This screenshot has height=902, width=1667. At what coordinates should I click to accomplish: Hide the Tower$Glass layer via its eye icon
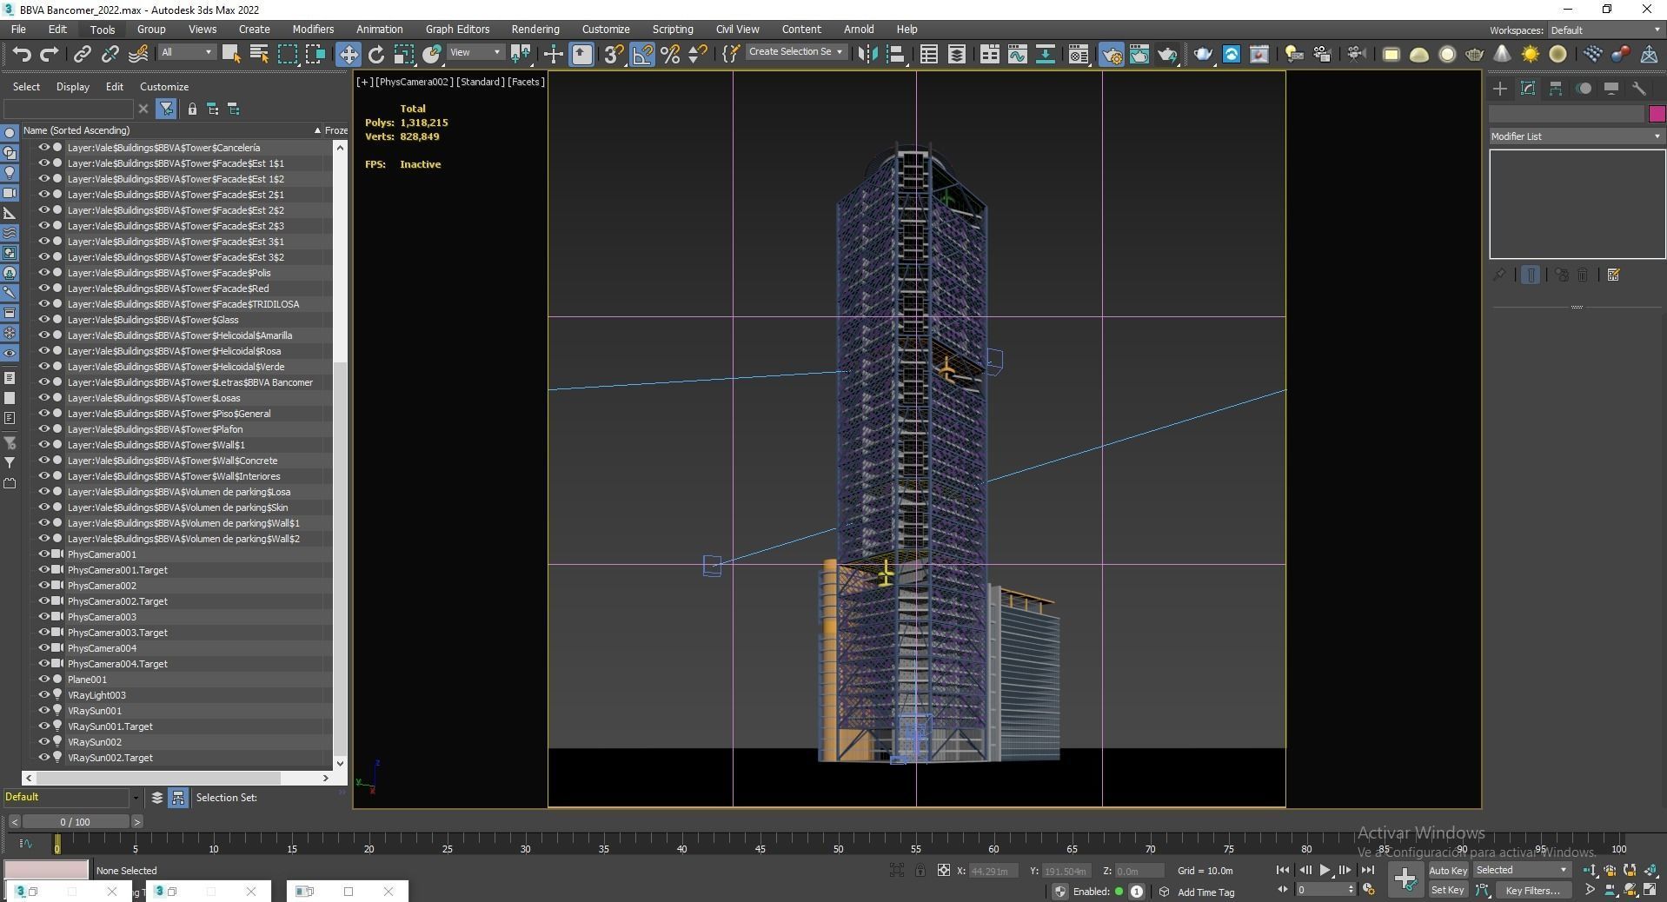point(43,320)
